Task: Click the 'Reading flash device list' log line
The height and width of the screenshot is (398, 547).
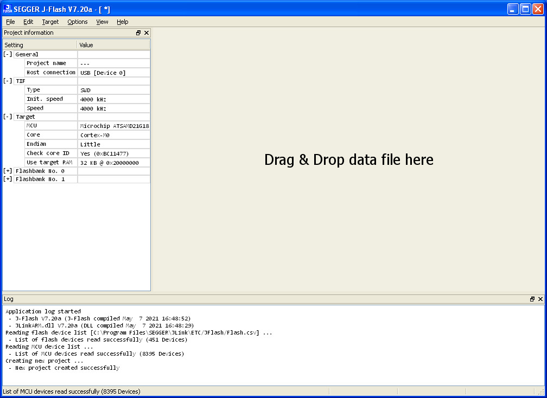Action: tap(138, 332)
